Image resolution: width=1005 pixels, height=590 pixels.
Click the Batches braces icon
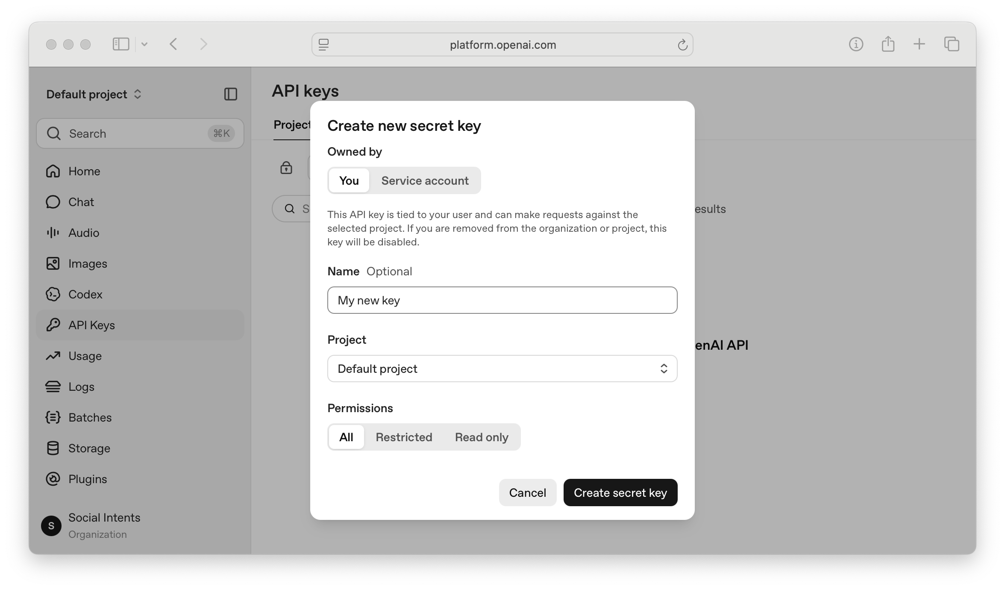click(x=53, y=417)
